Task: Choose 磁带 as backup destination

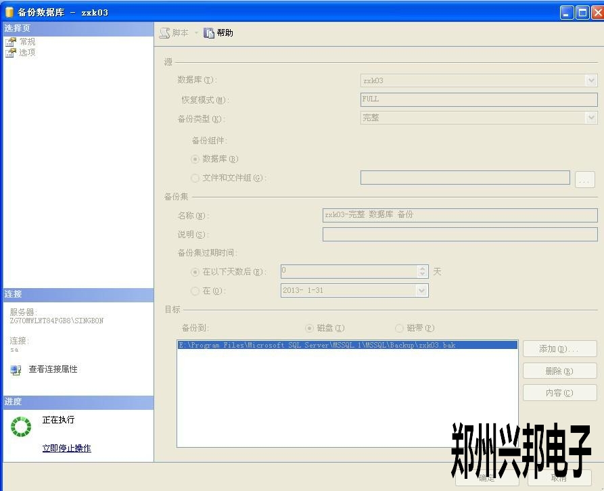Action: (x=400, y=328)
